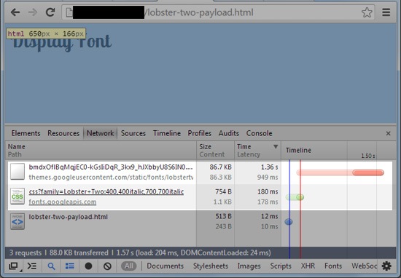Select the All filter button

point(129,266)
